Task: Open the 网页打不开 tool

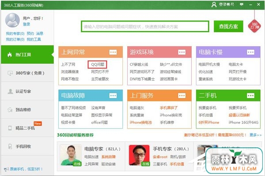Action: click(100, 72)
